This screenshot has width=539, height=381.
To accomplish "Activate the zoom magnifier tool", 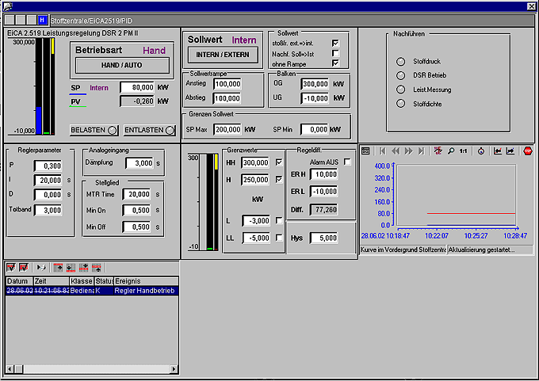I will coord(451,150).
